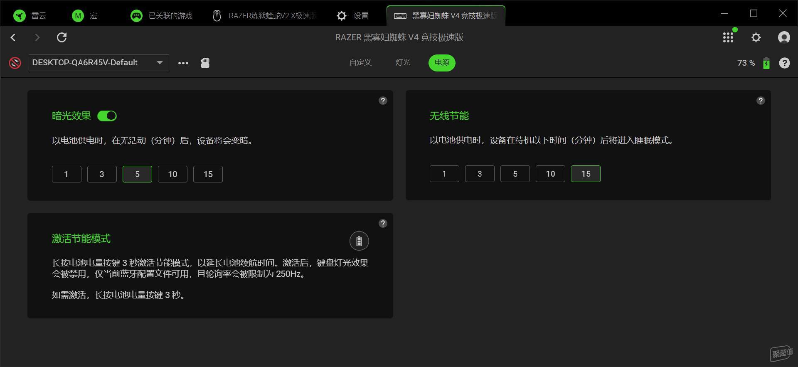
Task: Set 无线节能 sleep timer to 15 minutes
Action: [586, 174]
